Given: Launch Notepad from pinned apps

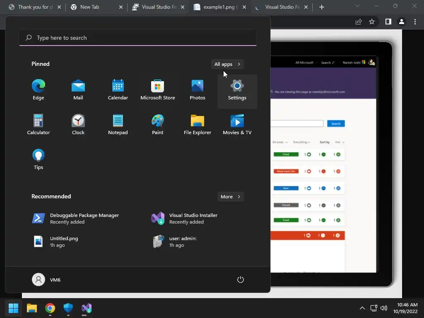Looking at the screenshot, I should (118, 125).
